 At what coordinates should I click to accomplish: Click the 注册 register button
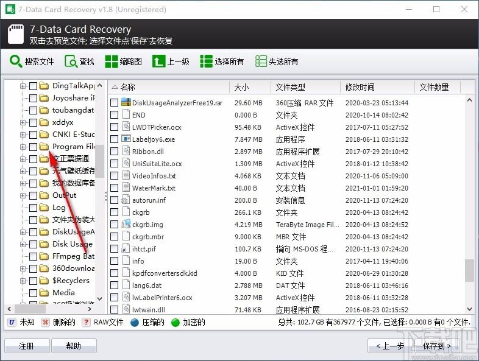coord(27,346)
